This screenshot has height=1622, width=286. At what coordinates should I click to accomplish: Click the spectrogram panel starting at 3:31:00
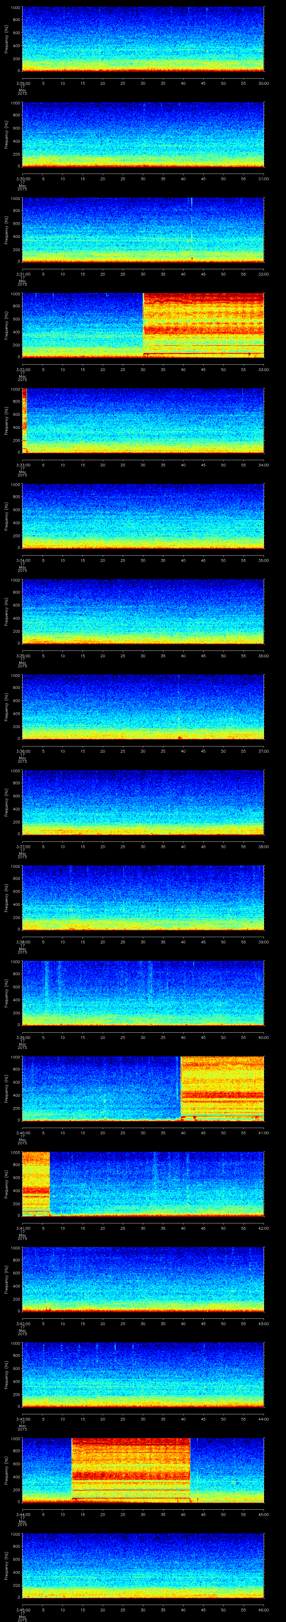click(143, 230)
